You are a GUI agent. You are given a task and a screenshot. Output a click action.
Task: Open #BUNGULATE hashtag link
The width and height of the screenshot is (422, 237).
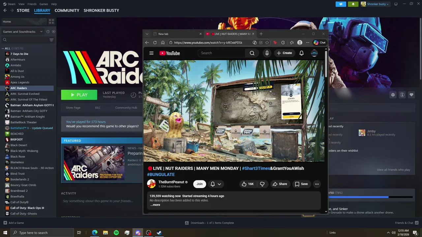(x=161, y=174)
